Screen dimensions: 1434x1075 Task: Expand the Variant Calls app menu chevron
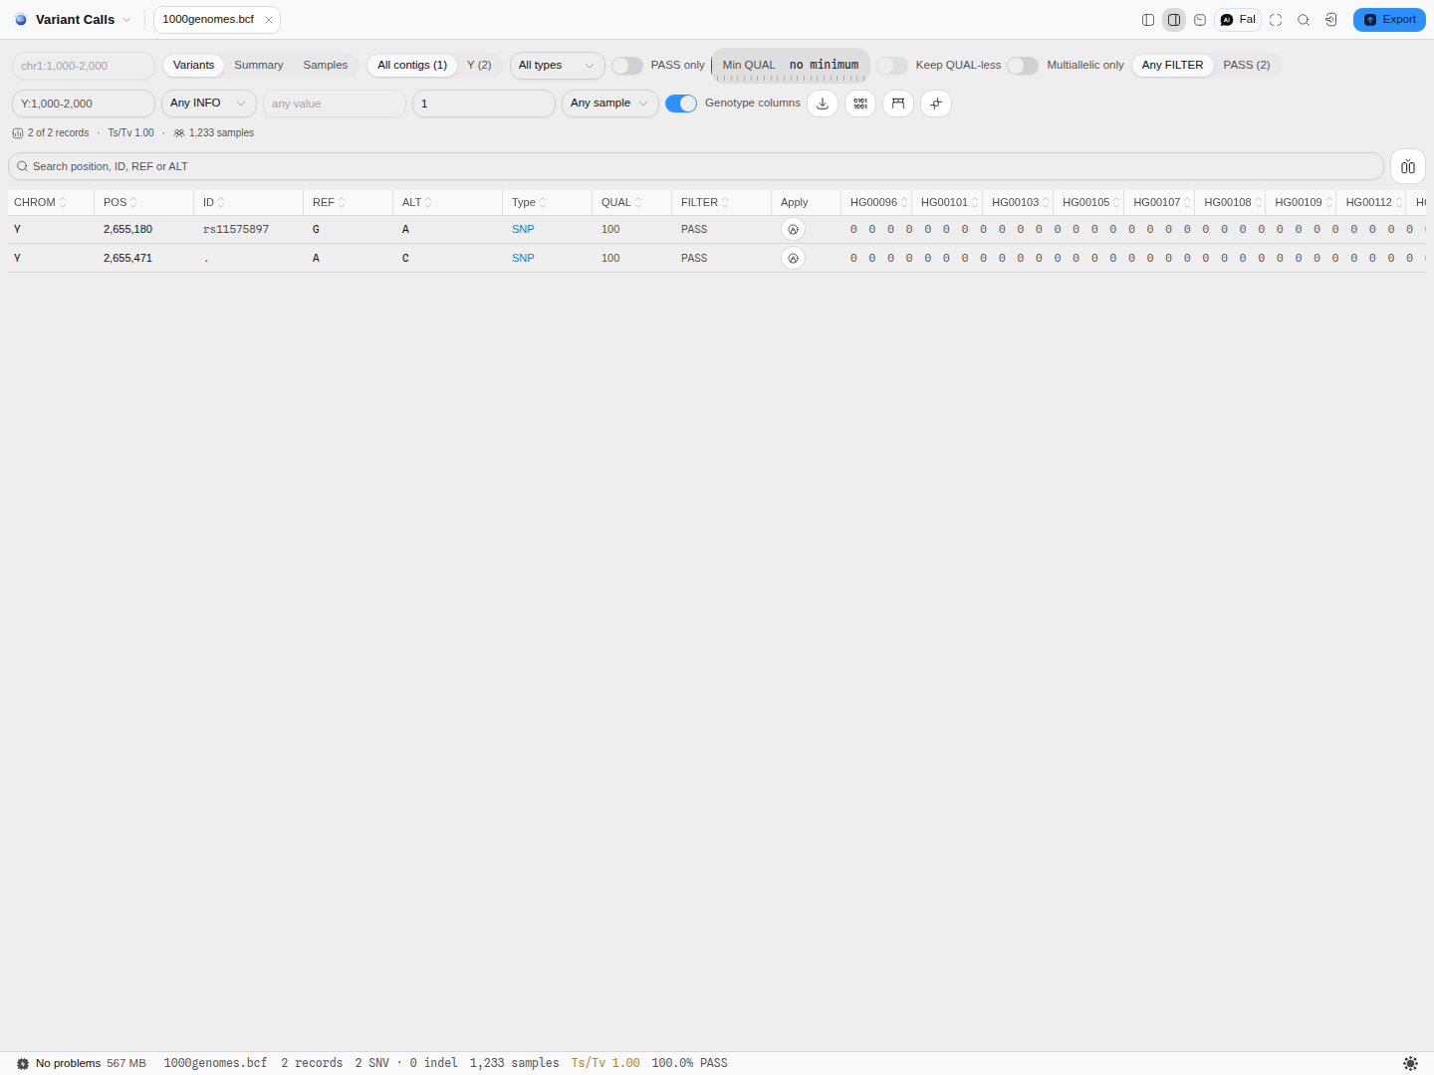[126, 20]
